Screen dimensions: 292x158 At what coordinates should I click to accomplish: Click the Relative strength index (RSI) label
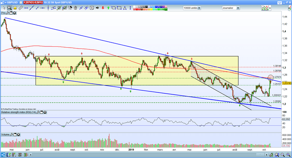click(x=18, y=112)
